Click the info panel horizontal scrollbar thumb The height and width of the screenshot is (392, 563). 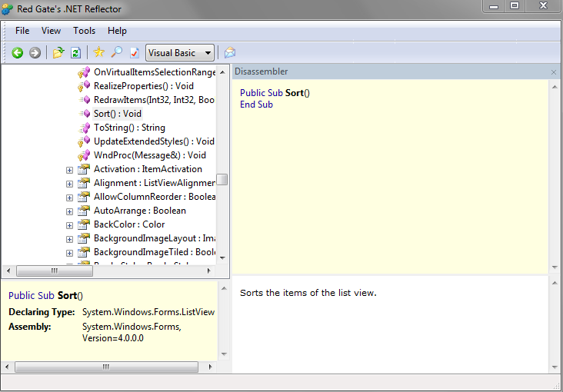point(106,367)
